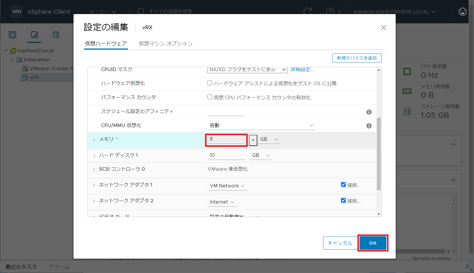Viewport: 474px width, 273px height.
Task: Select VMware vCenter Server tree item
Action: (x=48, y=69)
